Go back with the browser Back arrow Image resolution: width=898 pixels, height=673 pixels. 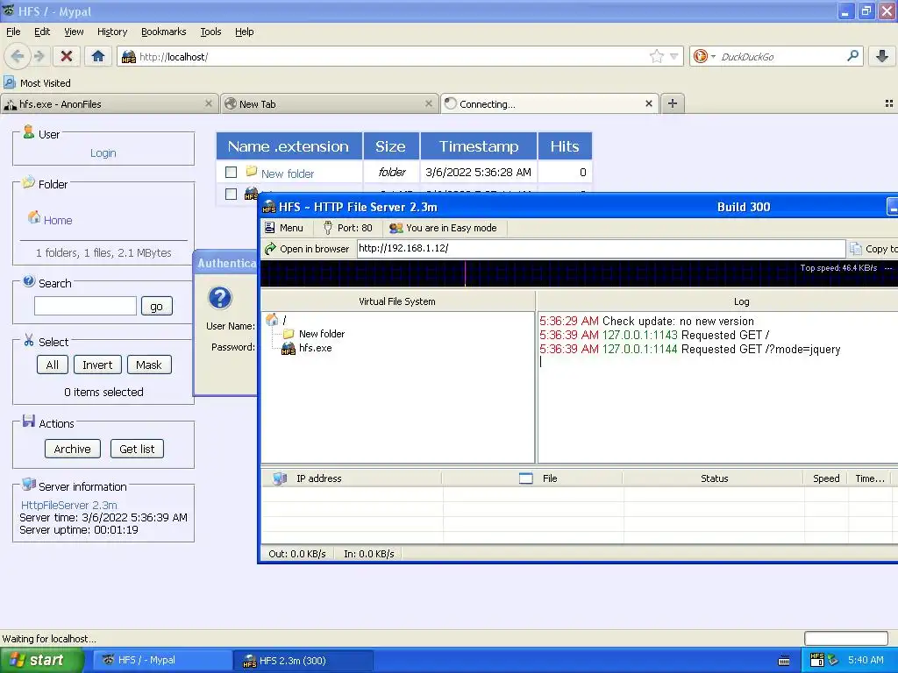[18, 56]
